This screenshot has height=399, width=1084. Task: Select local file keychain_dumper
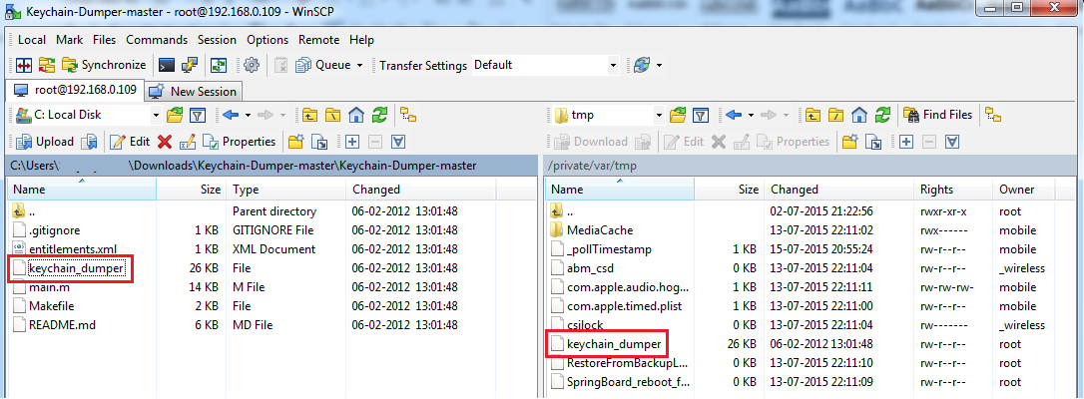tap(76, 268)
